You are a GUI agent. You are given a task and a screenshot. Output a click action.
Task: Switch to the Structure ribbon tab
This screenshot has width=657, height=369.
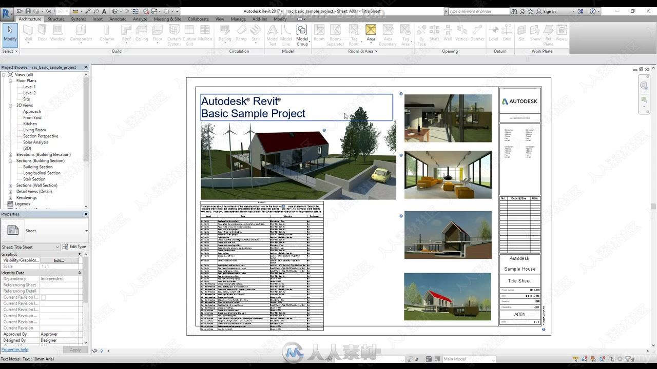coord(56,19)
